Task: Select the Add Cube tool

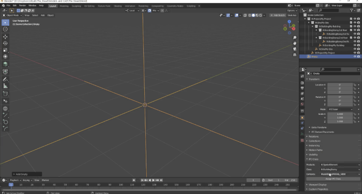Action: tap(6, 64)
